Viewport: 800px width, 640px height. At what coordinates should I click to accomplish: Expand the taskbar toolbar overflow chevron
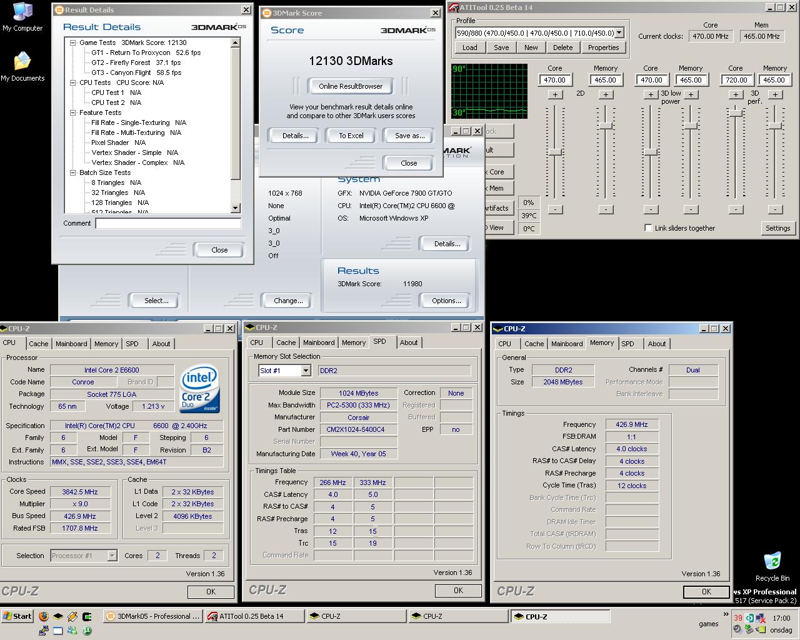pos(726,615)
